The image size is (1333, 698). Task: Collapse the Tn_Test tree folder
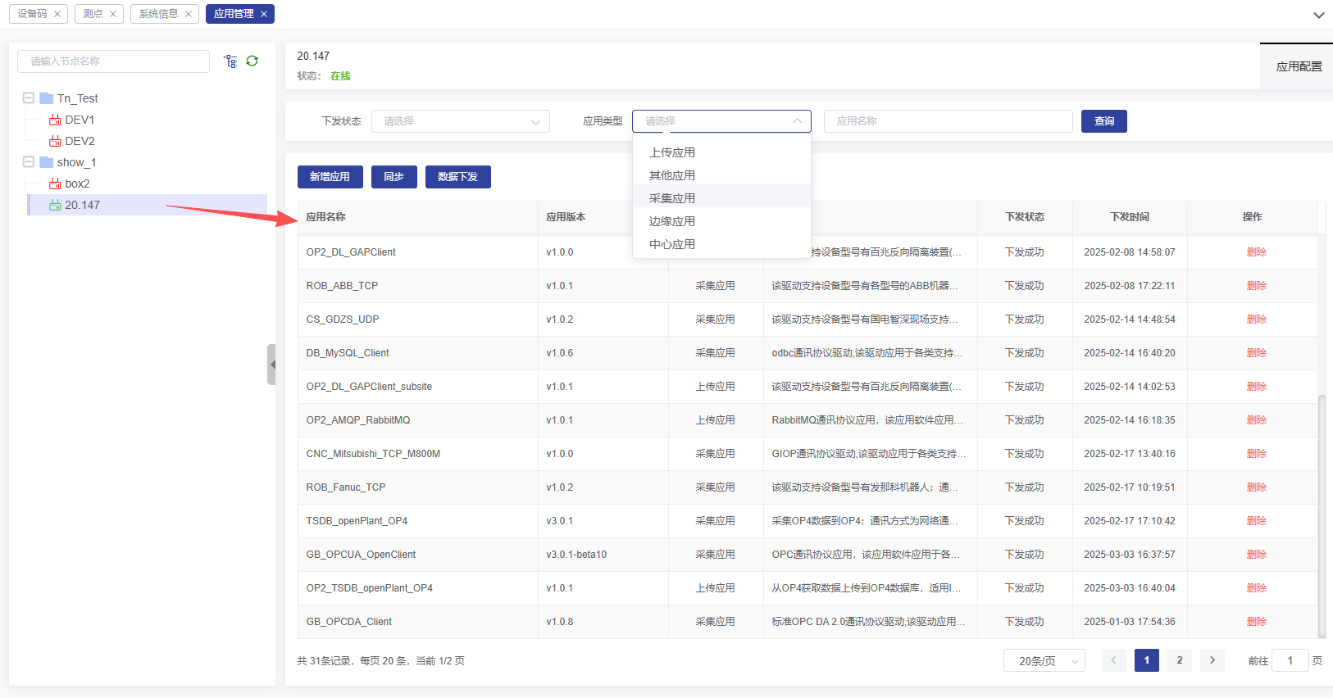(x=29, y=98)
